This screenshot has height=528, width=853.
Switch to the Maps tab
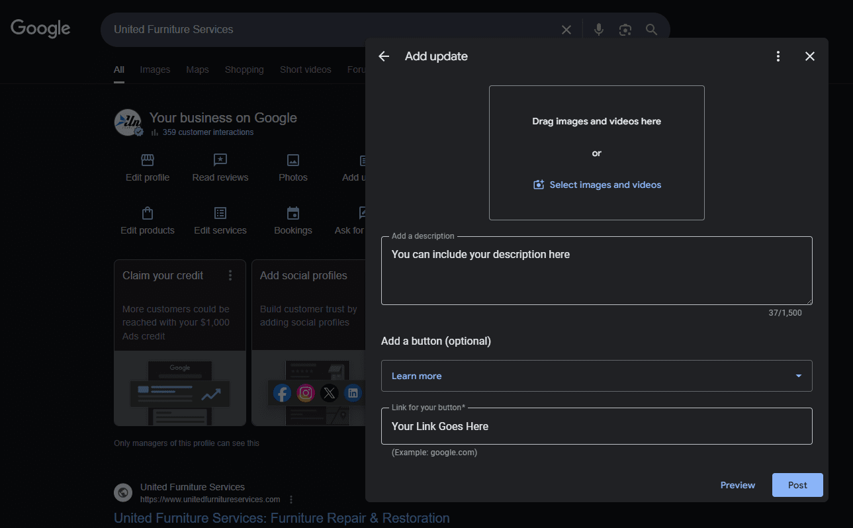(197, 69)
